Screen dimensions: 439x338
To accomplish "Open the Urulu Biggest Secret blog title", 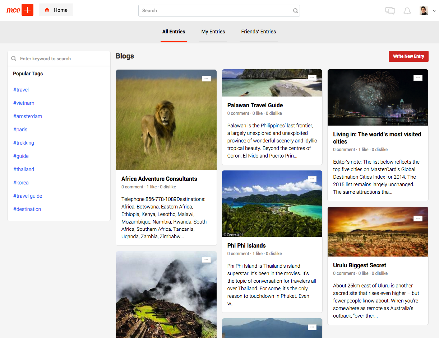I will pos(360,265).
